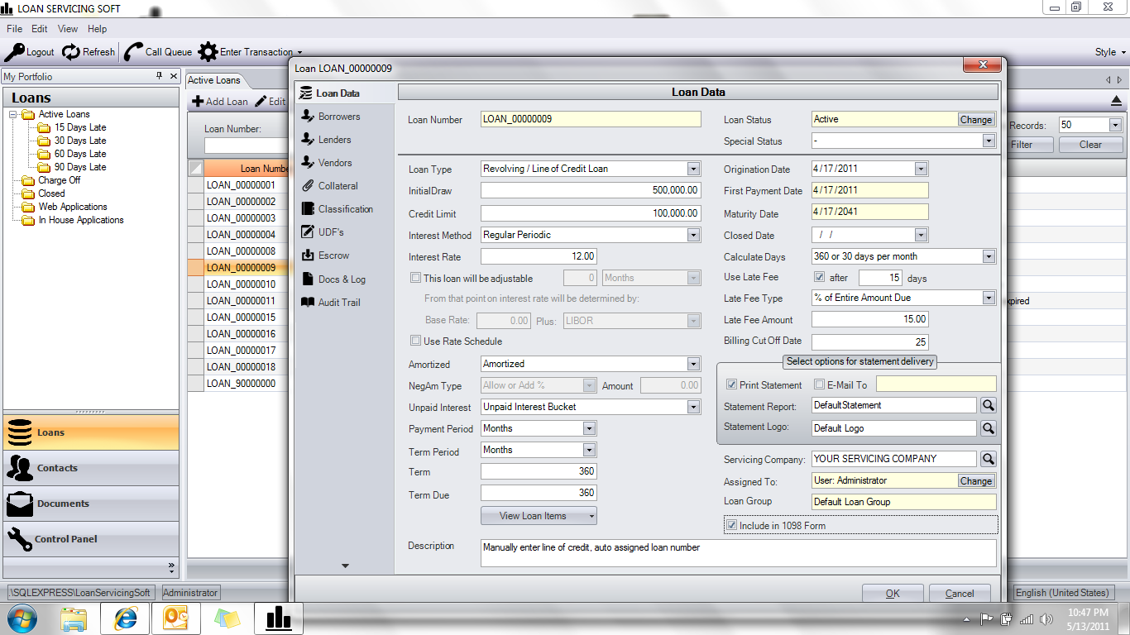Screen dimensions: 1130x635
Task: Open the View Loan Items button
Action: [x=539, y=516]
